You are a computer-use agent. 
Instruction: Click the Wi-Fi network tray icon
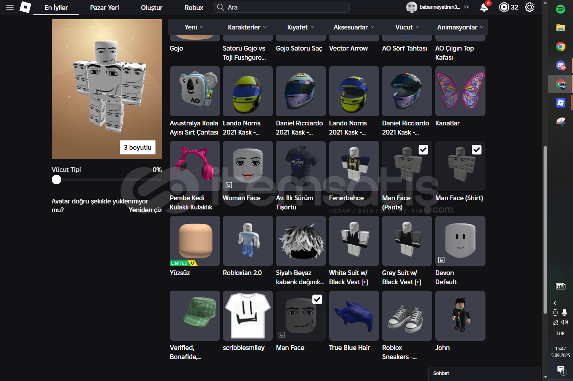(555, 322)
